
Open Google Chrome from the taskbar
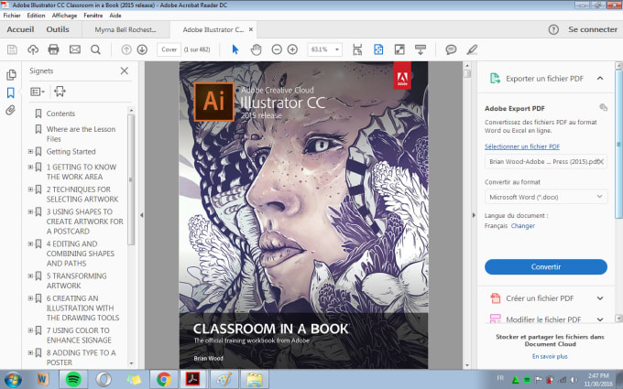click(164, 380)
